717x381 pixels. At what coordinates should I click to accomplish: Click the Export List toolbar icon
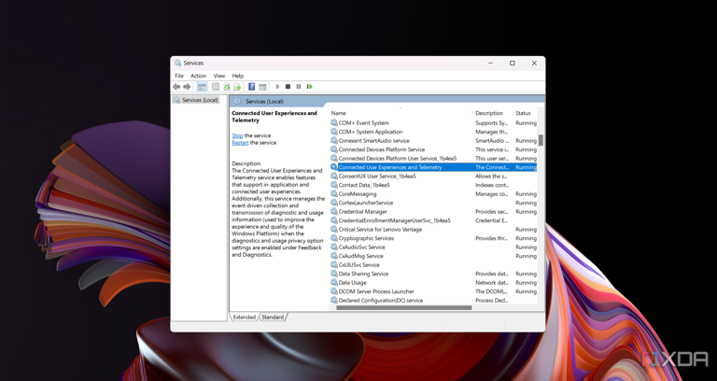[x=237, y=87]
